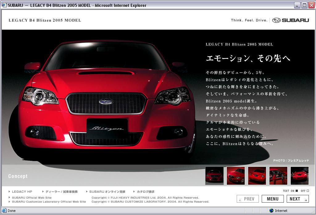Open the rear view car thumbnail
This screenshot has width=316, height=215.
[299, 176]
